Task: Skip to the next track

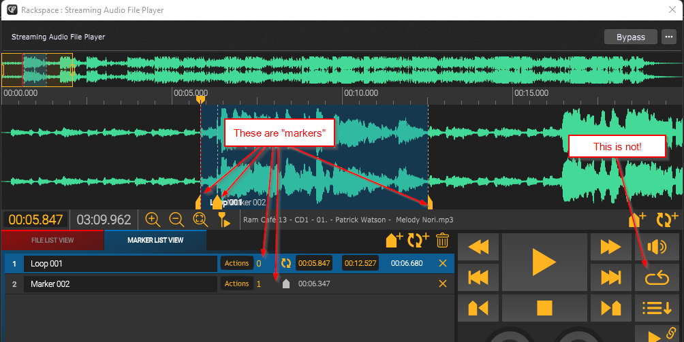Action: click(610, 277)
